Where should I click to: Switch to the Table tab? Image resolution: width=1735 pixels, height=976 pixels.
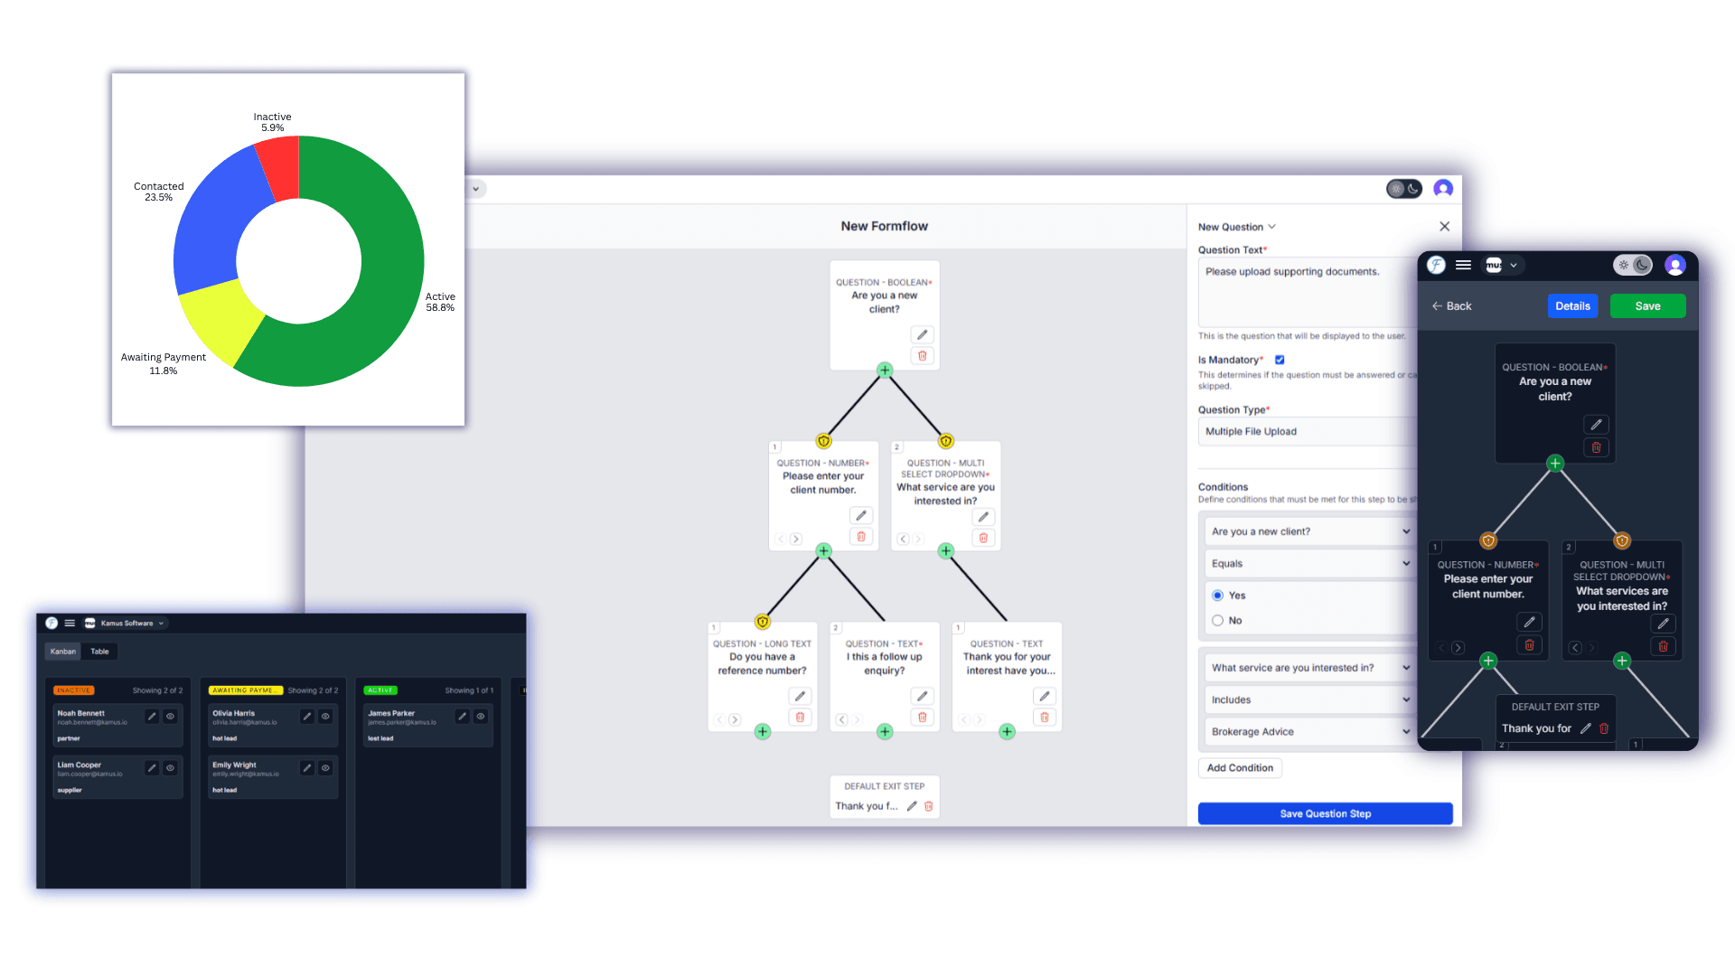point(99,652)
